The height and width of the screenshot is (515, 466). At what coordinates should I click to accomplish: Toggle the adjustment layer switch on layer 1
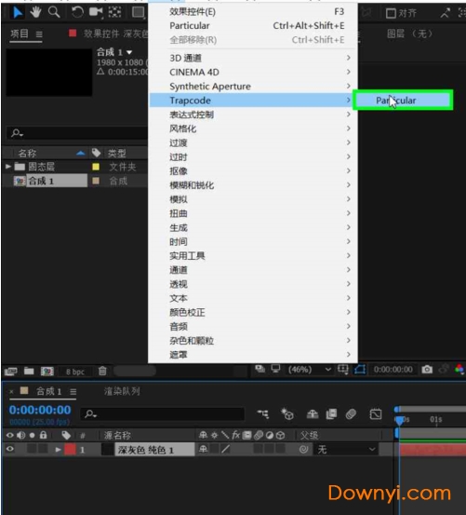coord(270,449)
